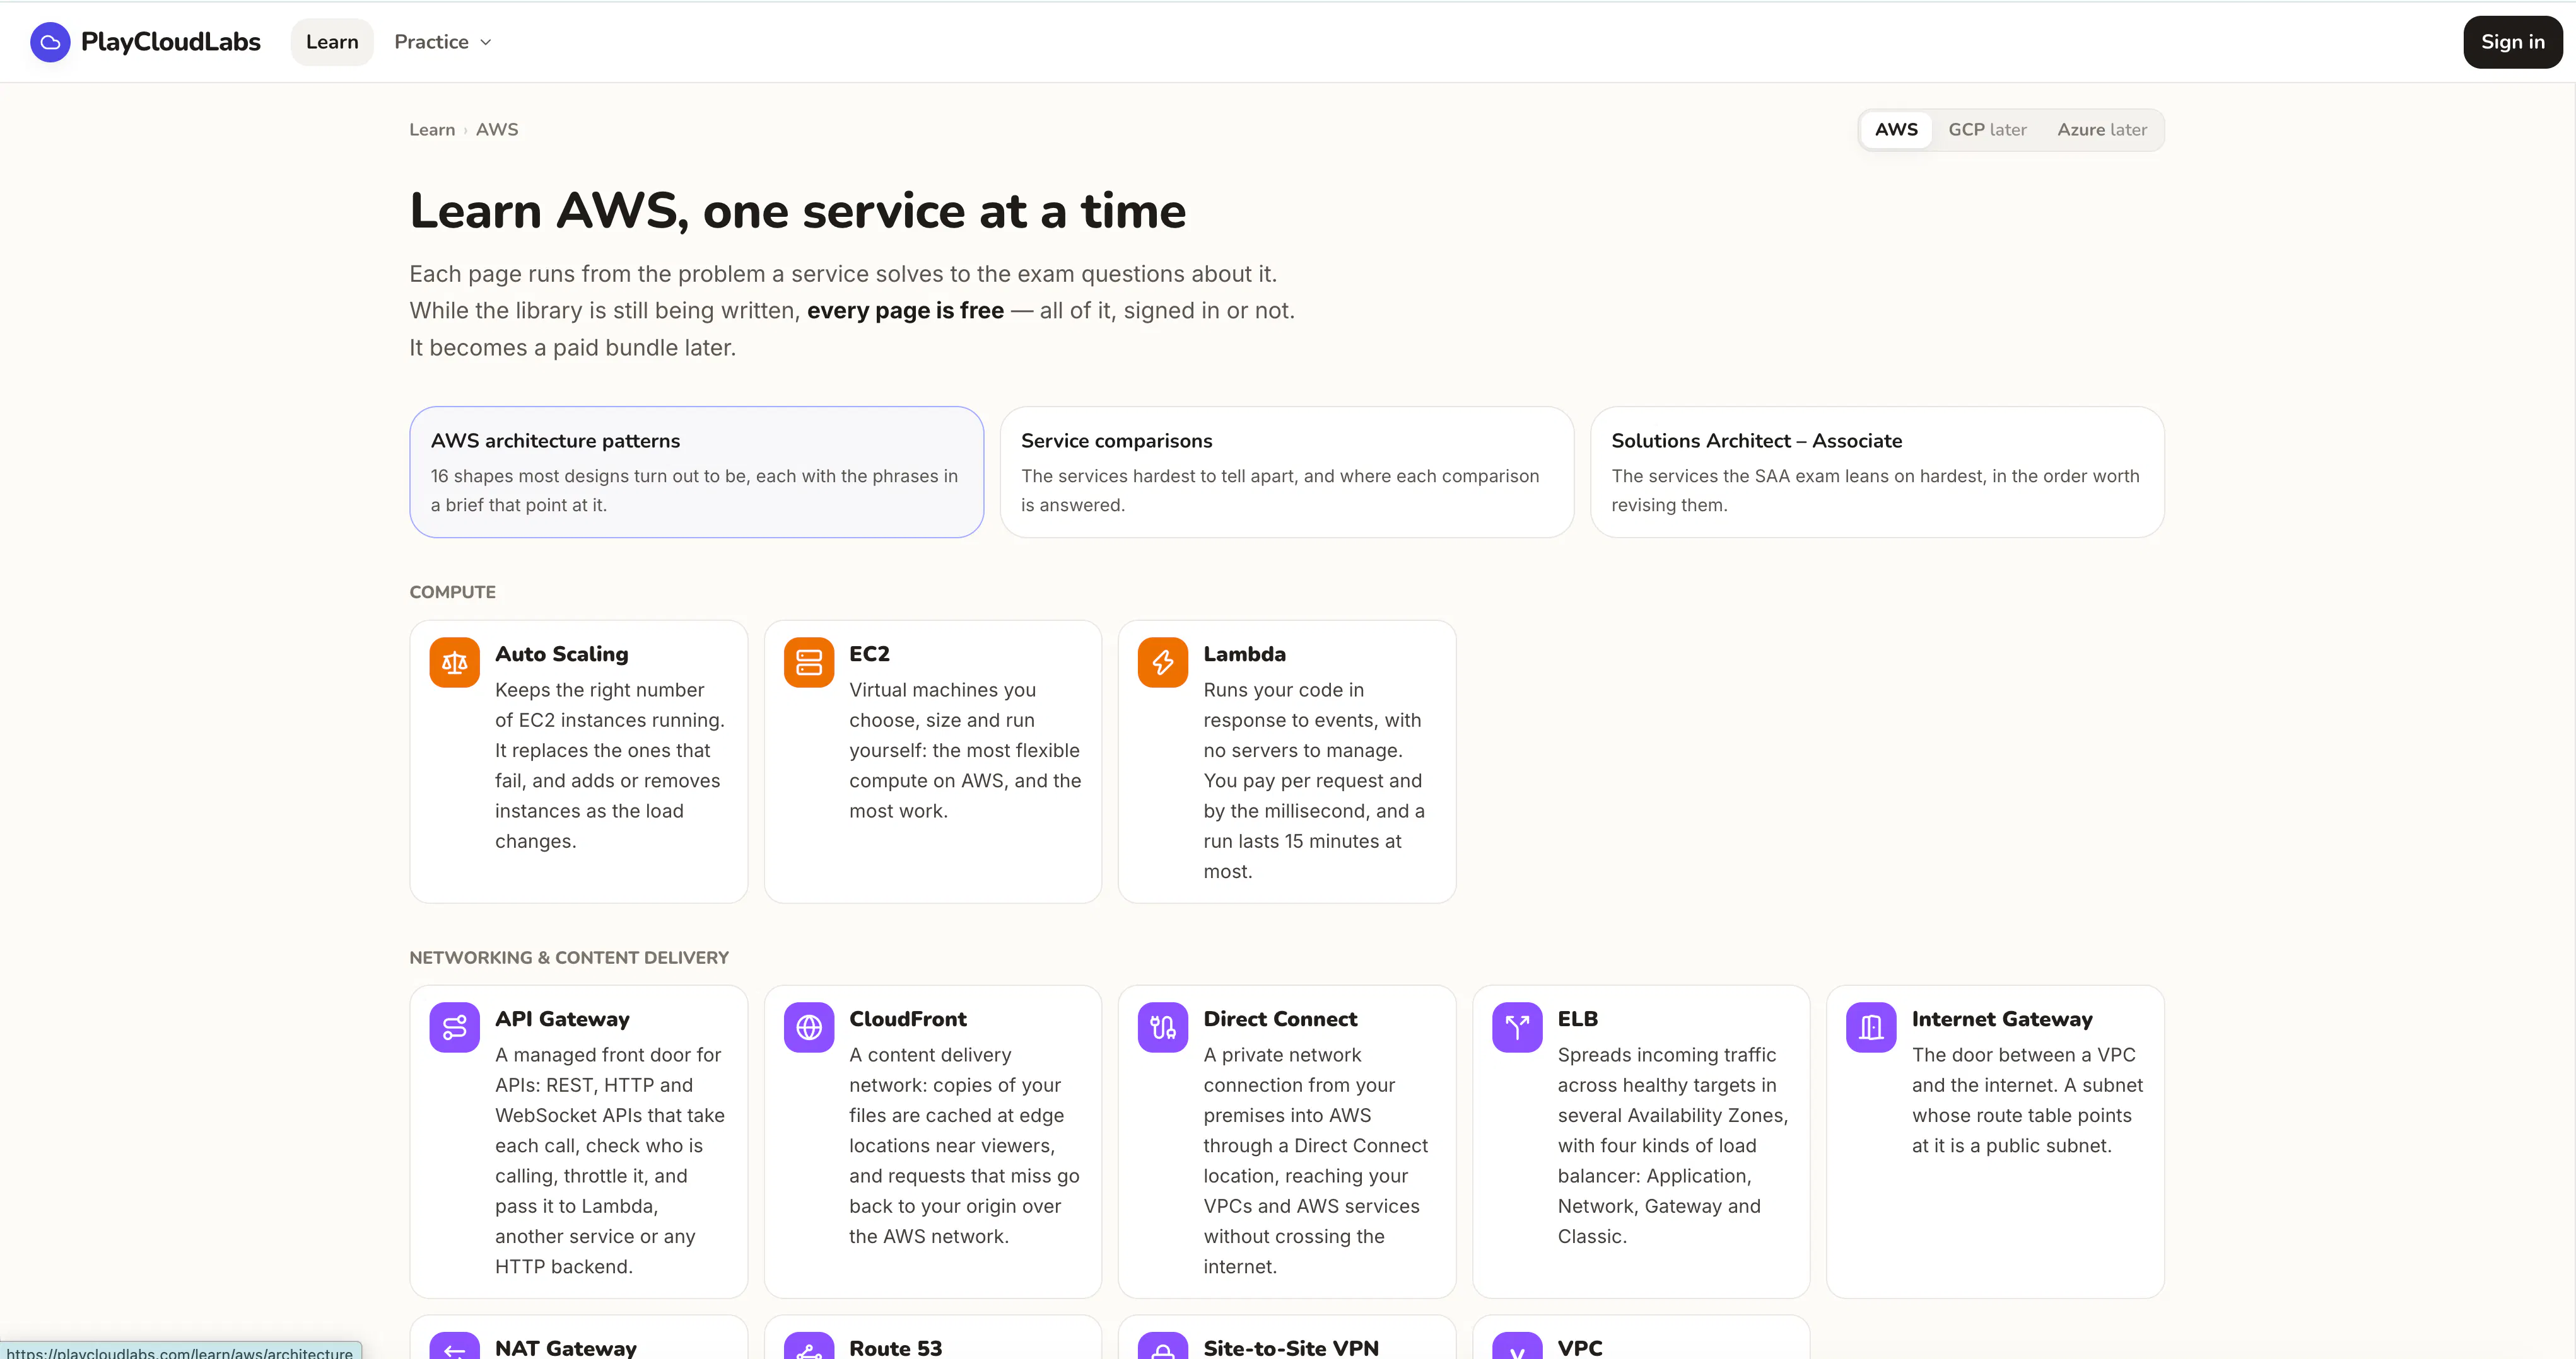Viewport: 2576px width, 1359px height.
Task: Select the AWS provider tab
Action: 1896,130
